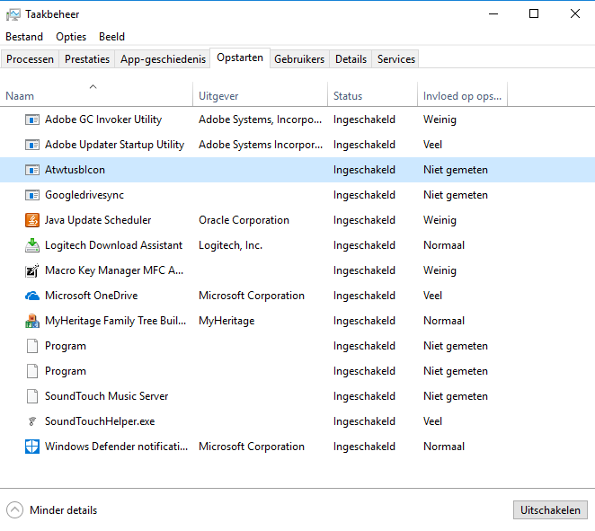
Task: Open the Beeld menu
Action: tap(111, 37)
